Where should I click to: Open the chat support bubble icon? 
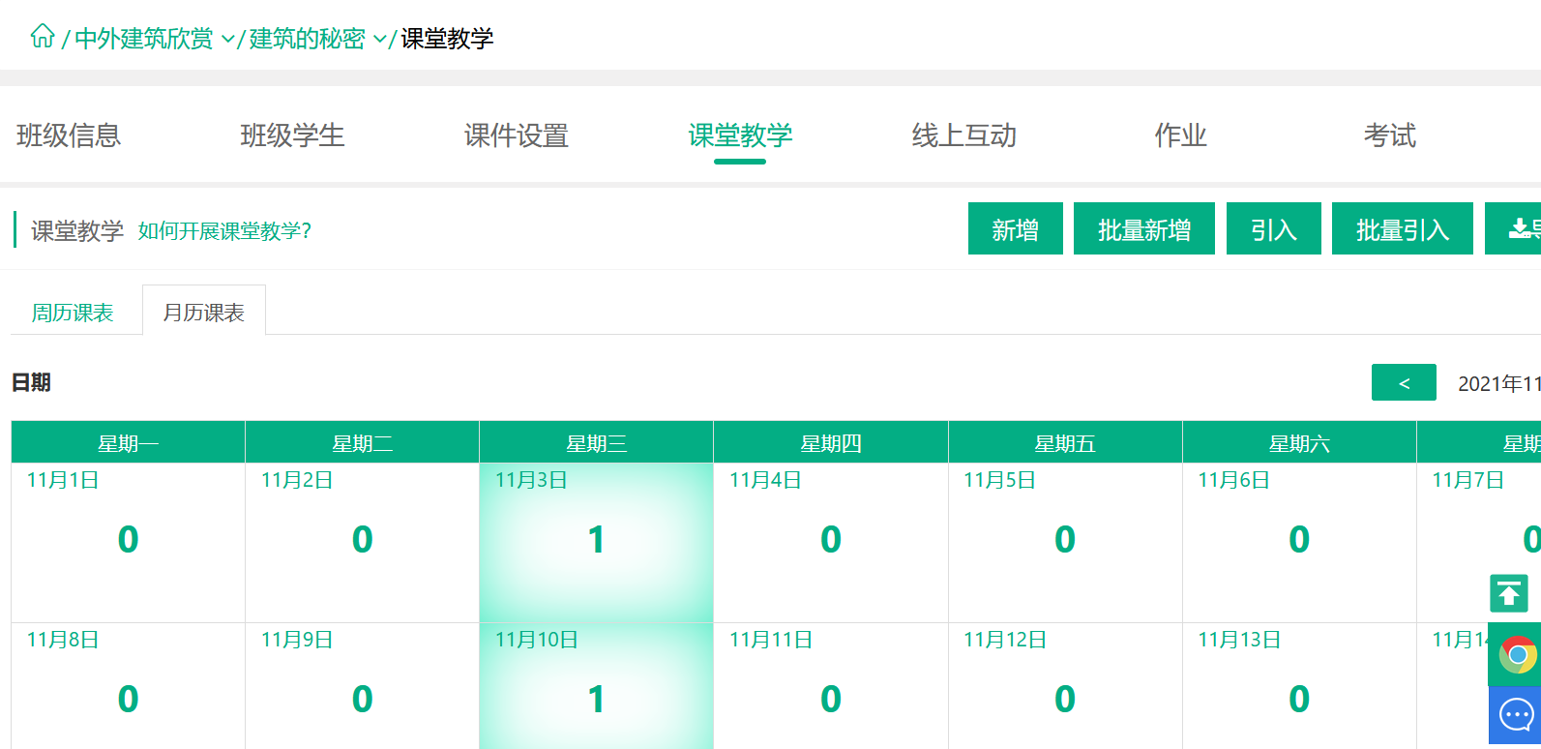click(1515, 715)
